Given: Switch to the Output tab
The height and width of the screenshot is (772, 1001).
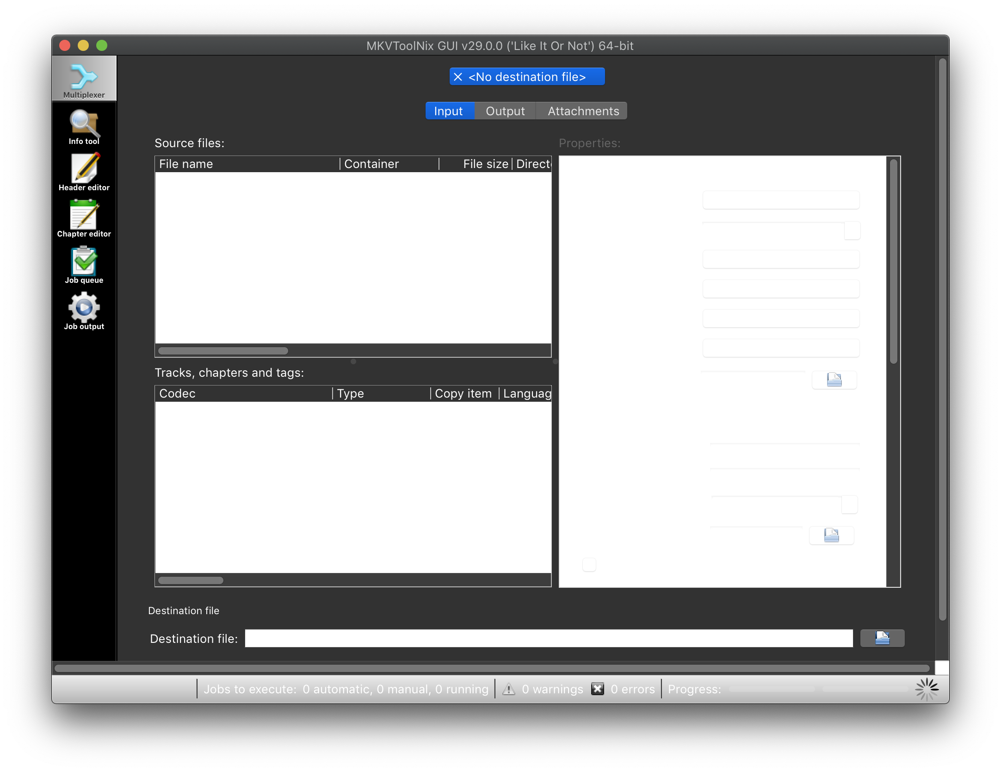Looking at the screenshot, I should [x=505, y=111].
